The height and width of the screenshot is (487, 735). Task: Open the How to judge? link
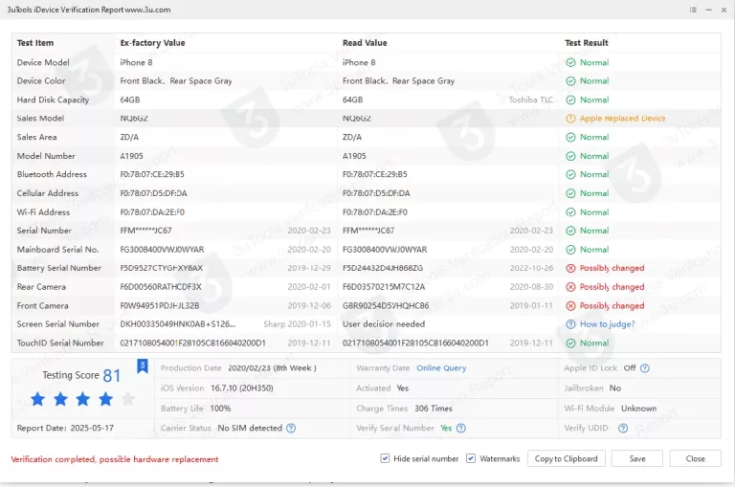coord(608,324)
